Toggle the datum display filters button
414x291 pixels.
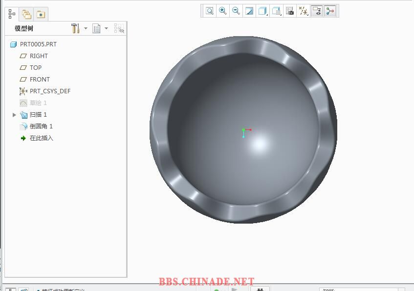tap(304, 11)
